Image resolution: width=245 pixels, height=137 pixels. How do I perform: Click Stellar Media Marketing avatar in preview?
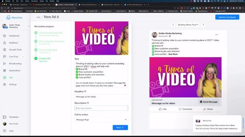[154, 35]
